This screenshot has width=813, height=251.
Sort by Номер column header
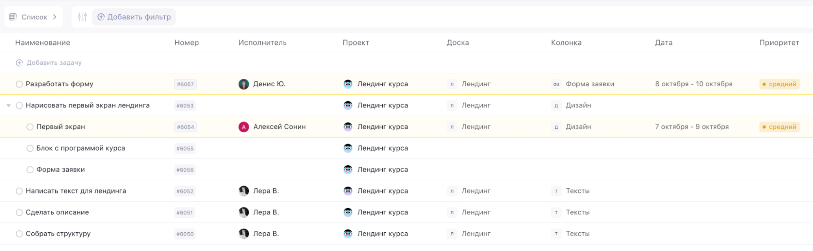186,43
